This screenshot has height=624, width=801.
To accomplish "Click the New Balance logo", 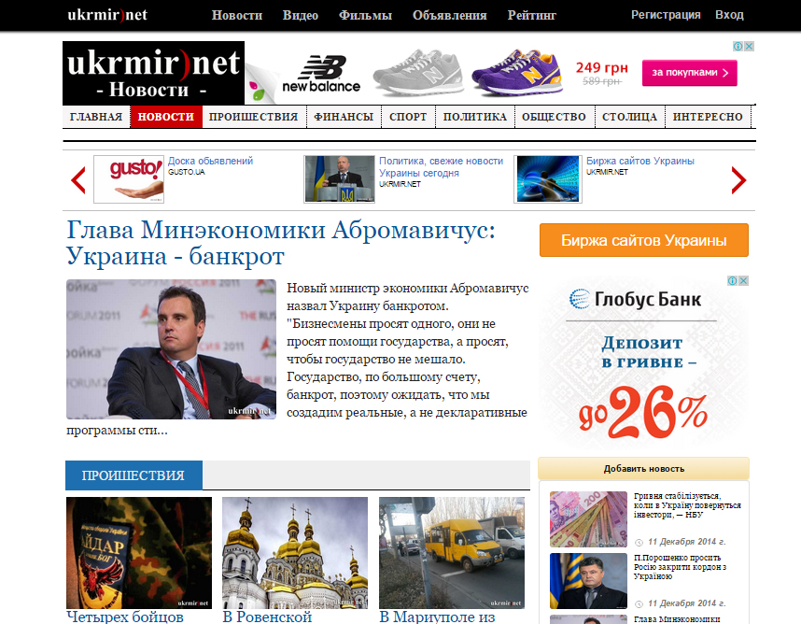I will pos(321,74).
